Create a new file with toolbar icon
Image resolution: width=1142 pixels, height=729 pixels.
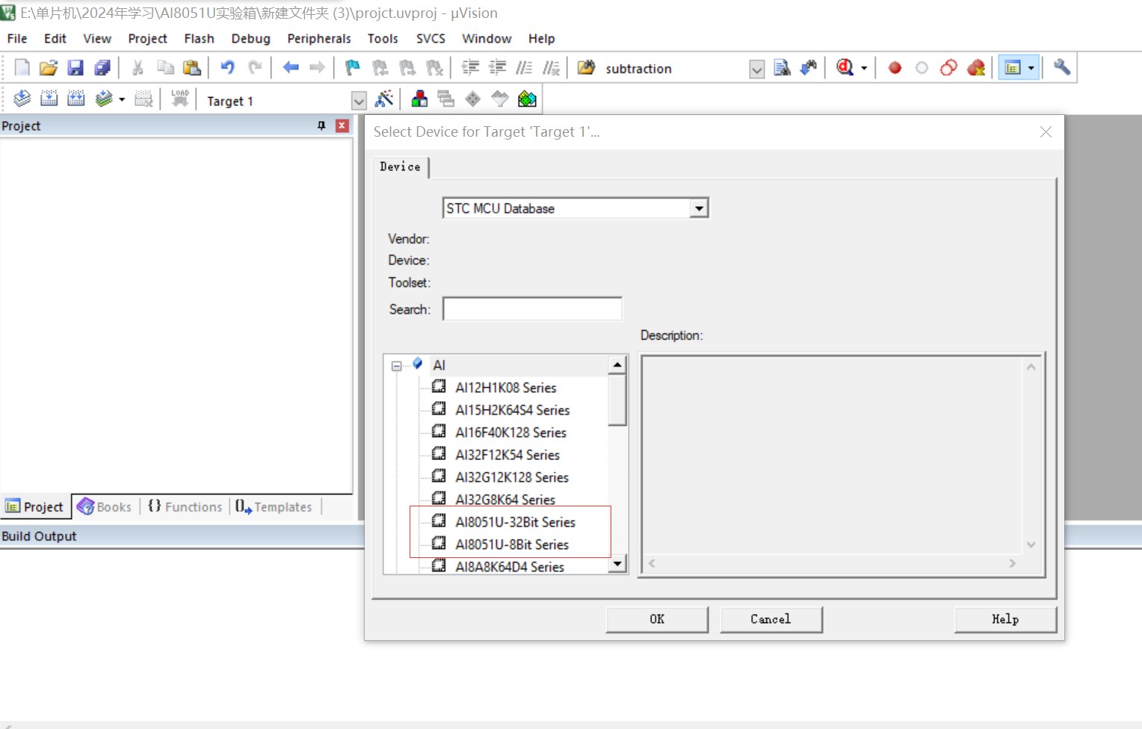pos(22,68)
